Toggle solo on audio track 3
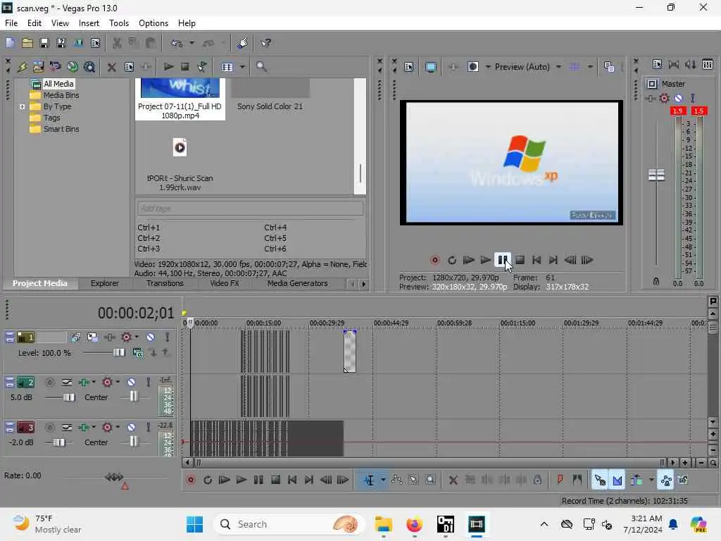 [x=148, y=428]
